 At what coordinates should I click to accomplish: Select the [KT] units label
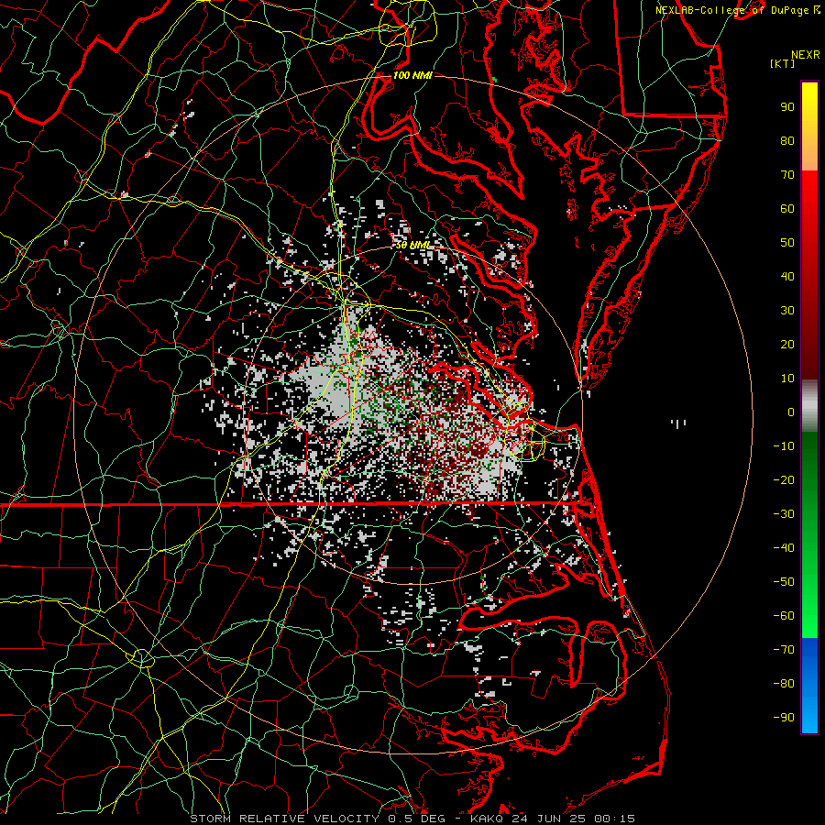pos(783,63)
